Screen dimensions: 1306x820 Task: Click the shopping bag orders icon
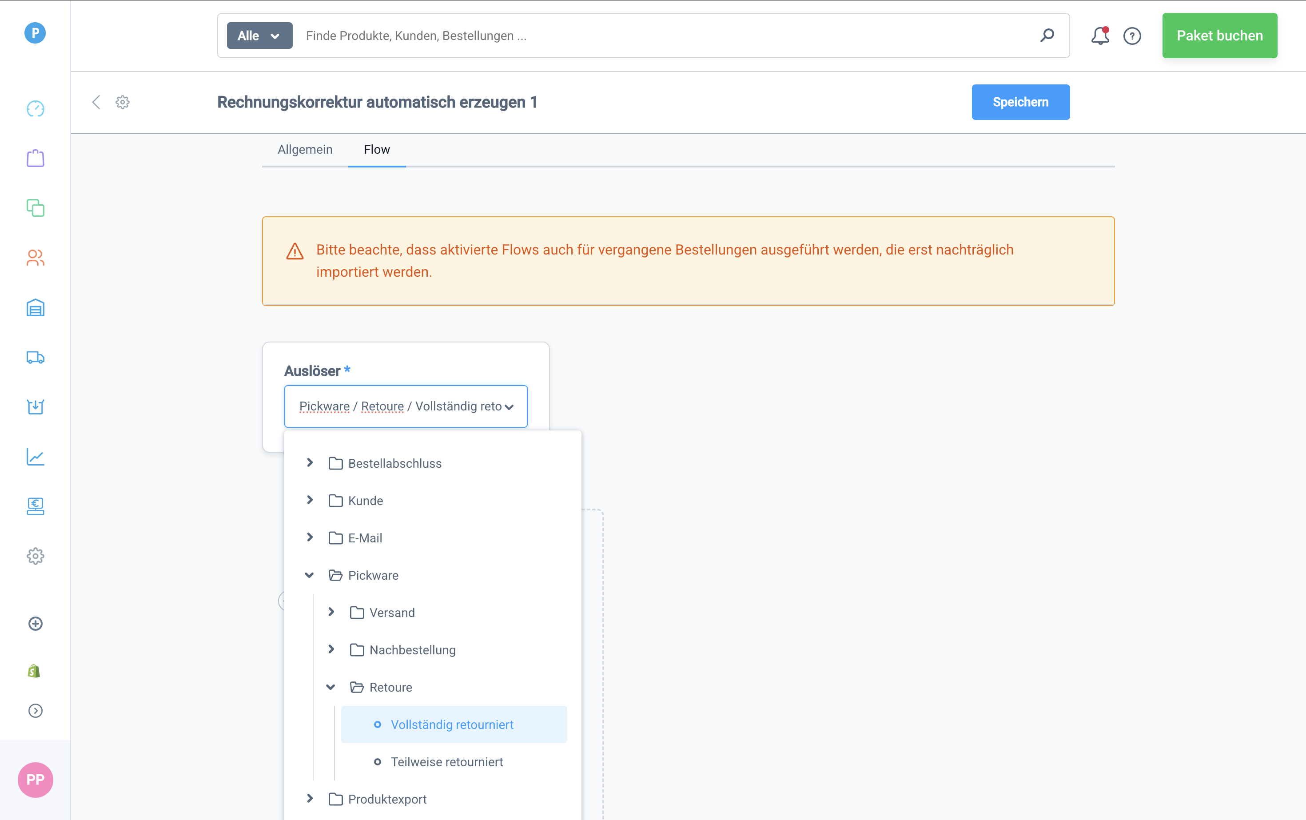[x=35, y=159]
